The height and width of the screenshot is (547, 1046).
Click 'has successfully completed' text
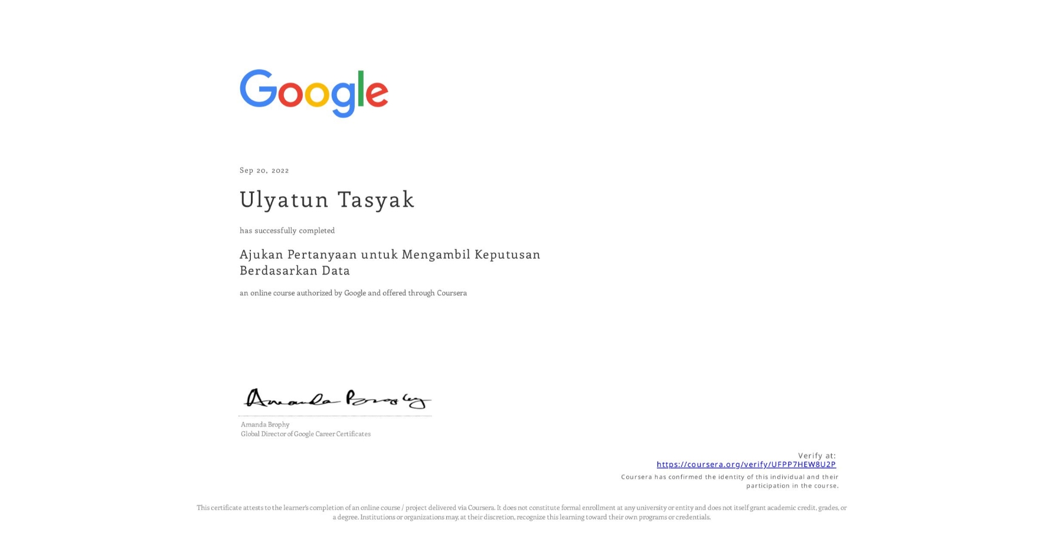click(x=287, y=230)
